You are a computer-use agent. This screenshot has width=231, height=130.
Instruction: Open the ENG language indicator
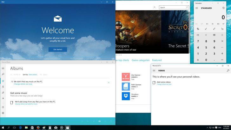(220, 127)
